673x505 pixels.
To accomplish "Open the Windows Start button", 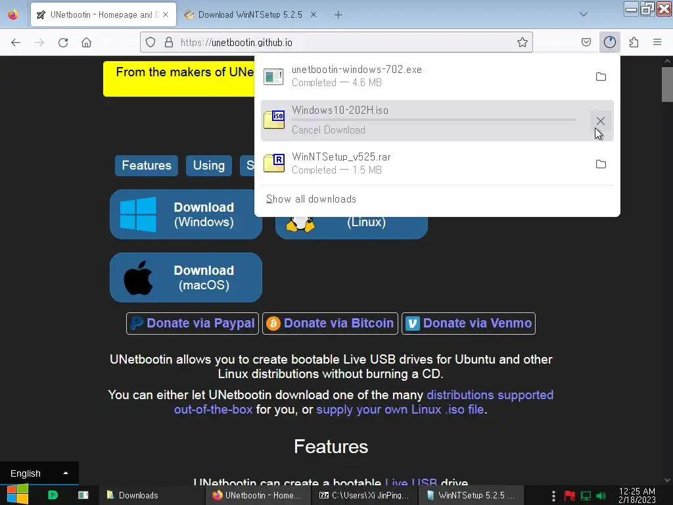I will click(18, 494).
